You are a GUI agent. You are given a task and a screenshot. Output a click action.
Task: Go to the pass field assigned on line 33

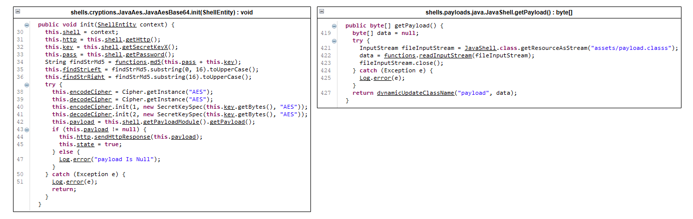click(70, 54)
